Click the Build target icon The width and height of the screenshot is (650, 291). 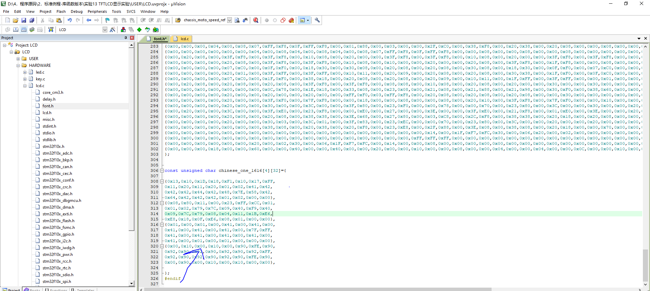16,30
